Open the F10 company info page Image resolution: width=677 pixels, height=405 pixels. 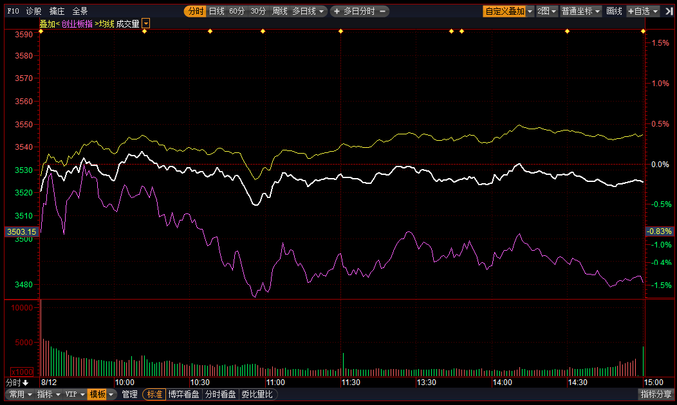point(14,11)
